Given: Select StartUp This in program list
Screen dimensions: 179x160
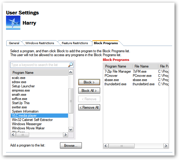Looking at the screenshot, I should point(39,103).
